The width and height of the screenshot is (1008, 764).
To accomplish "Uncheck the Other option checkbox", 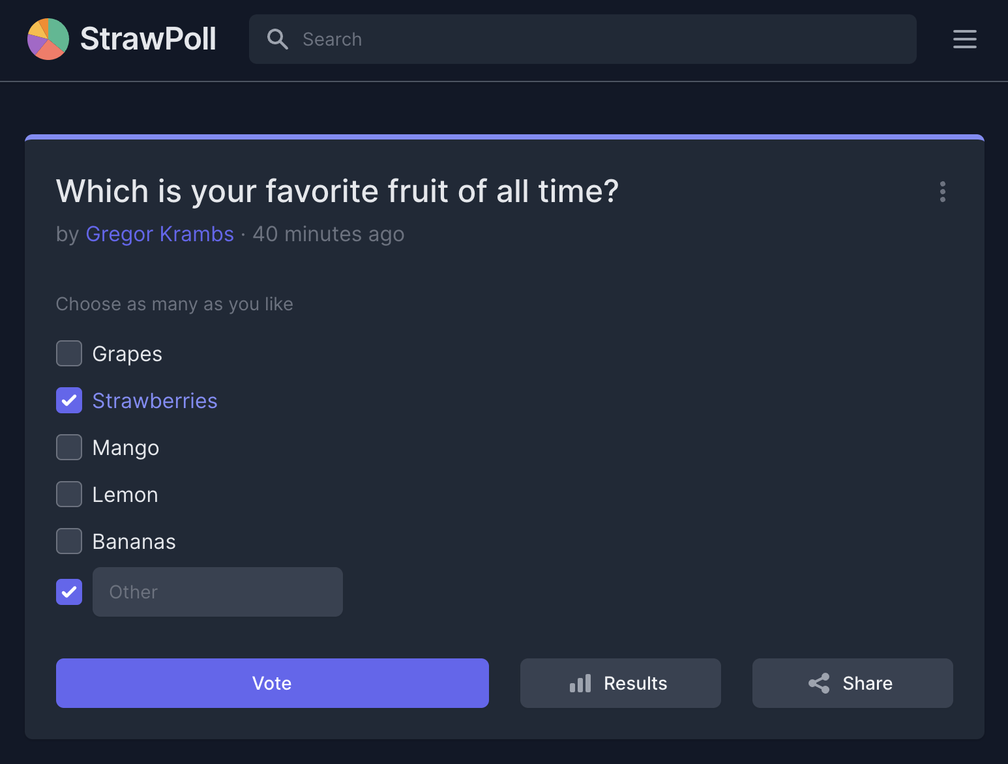I will (x=69, y=592).
